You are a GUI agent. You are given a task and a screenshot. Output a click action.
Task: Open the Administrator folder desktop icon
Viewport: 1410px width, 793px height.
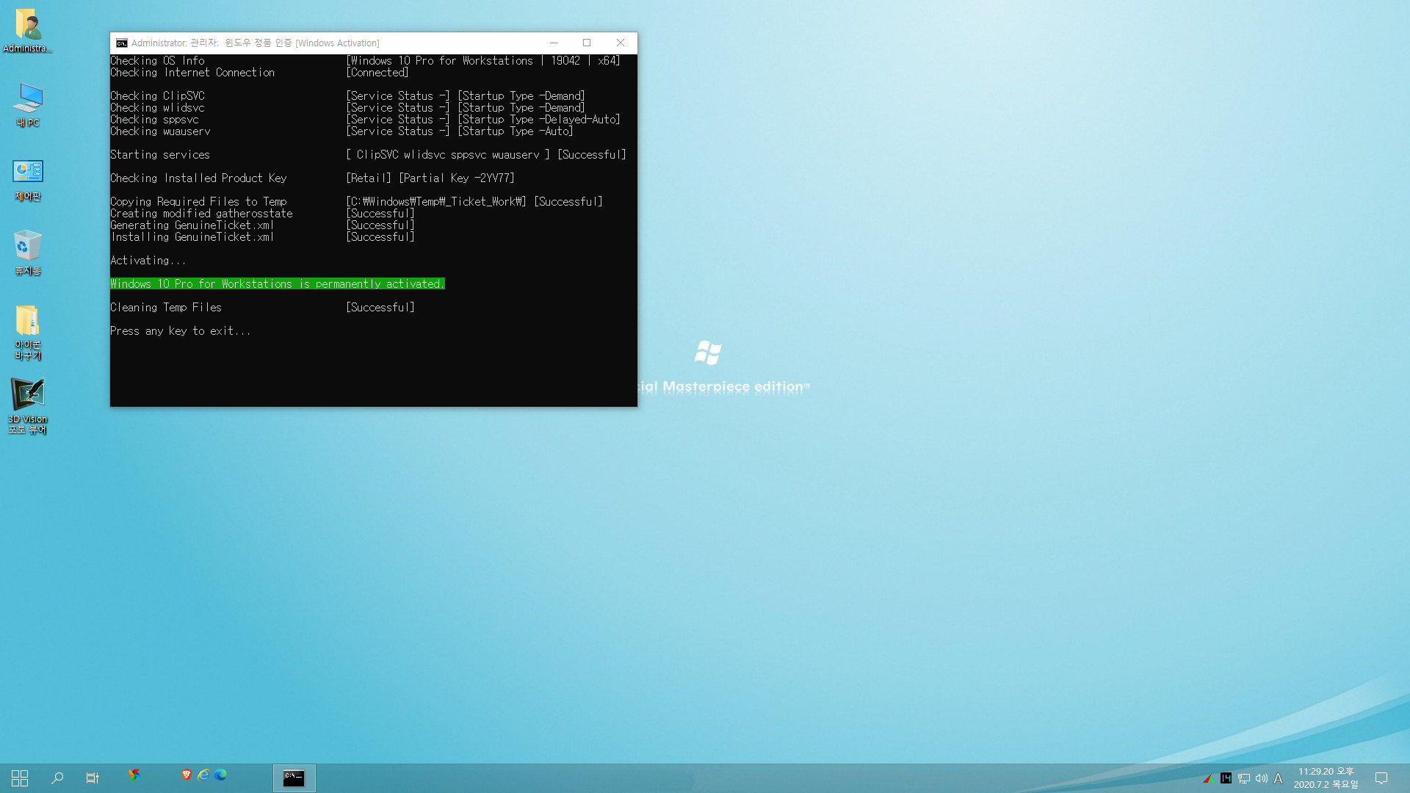coord(28,31)
